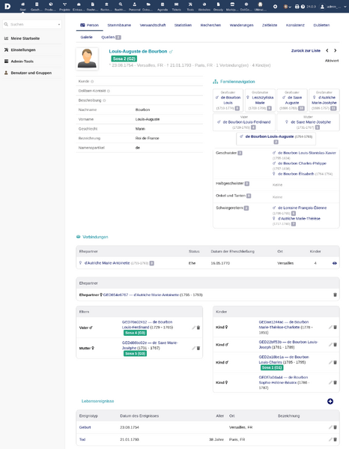Viewport: 349px width, 449px height.
Task: Open the Statistiken tab
Action: click(183, 25)
